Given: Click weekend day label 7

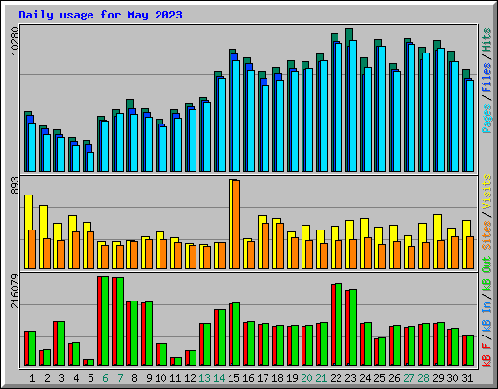Looking at the screenshot, I should click(x=120, y=378).
